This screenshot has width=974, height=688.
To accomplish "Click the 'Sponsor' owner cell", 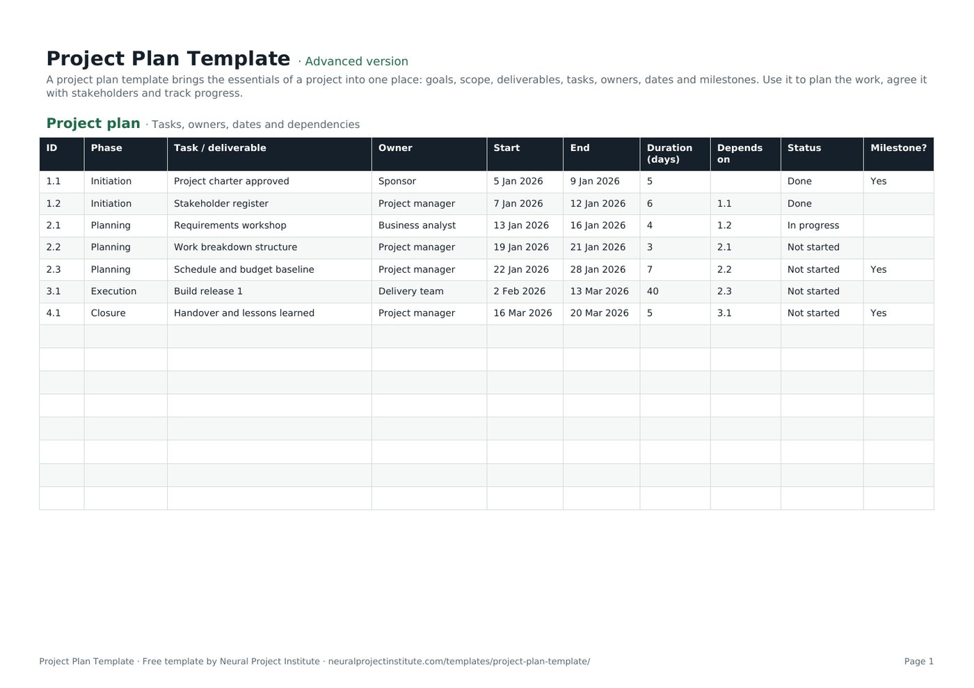I will tap(429, 182).
